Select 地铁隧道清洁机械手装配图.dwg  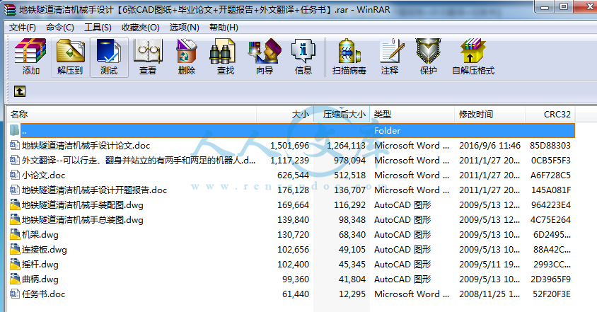[83, 204]
